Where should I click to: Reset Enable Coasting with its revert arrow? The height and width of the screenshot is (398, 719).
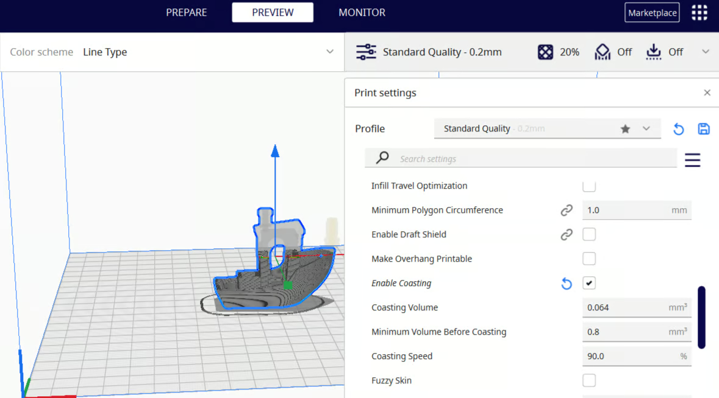tap(566, 283)
